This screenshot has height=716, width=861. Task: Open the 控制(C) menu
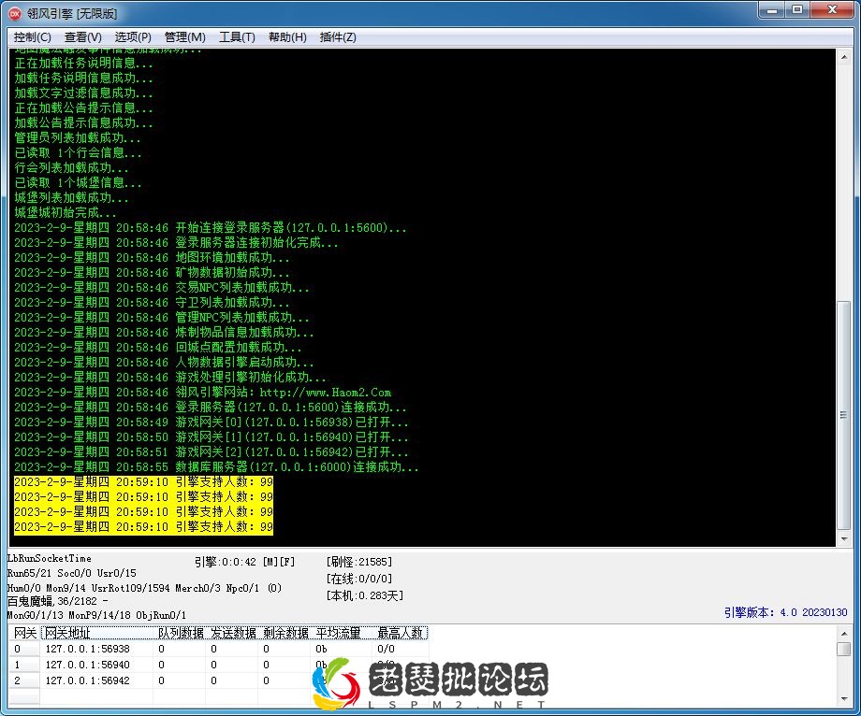pos(33,37)
